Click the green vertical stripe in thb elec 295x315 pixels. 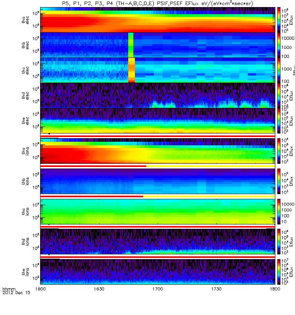click(x=131, y=45)
